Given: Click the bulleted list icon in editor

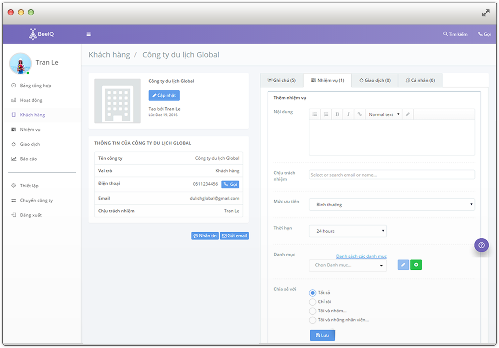Looking at the screenshot, I should coord(315,114).
